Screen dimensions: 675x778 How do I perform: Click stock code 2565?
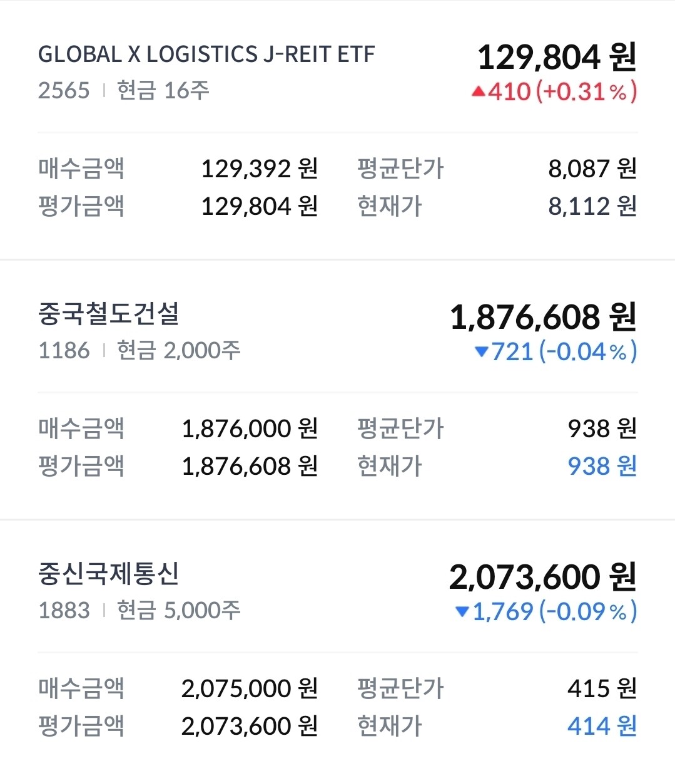click(64, 91)
